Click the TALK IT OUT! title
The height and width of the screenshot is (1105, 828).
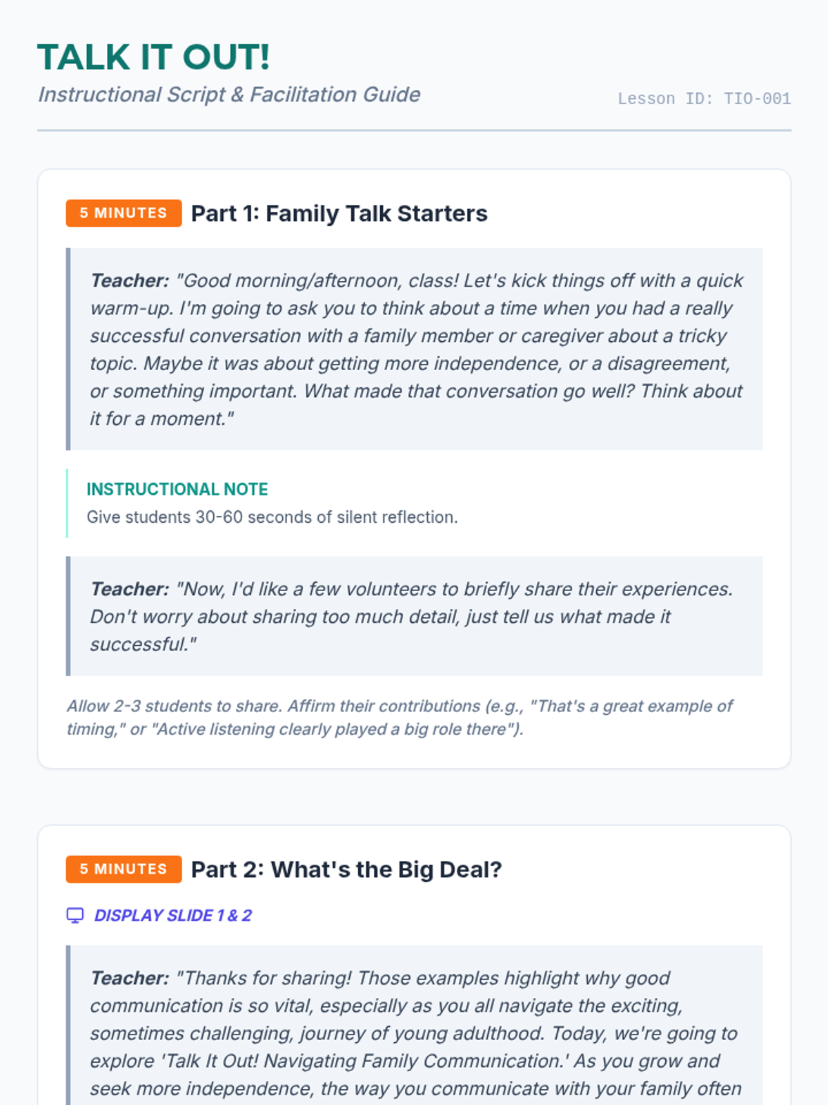[x=153, y=57]
